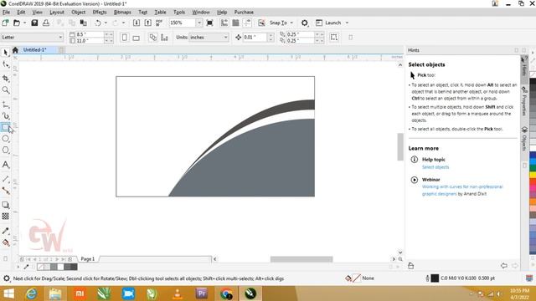Click the outline color black swatch
The width and height of the screenshot is (536, 301).
tap(435, 278)
